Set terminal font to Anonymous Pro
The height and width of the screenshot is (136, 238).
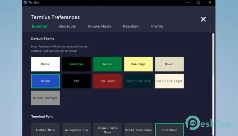point(76,130)
